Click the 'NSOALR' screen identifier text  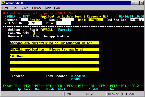[x=10, y=17]
